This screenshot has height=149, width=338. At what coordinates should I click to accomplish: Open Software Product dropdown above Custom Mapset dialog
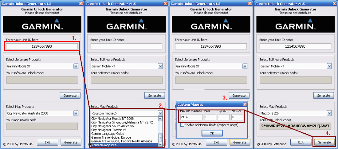pos(245,66)
